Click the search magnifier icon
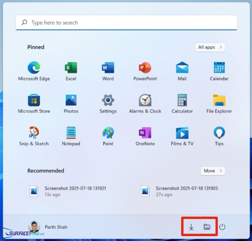 [x=24, y=22]
